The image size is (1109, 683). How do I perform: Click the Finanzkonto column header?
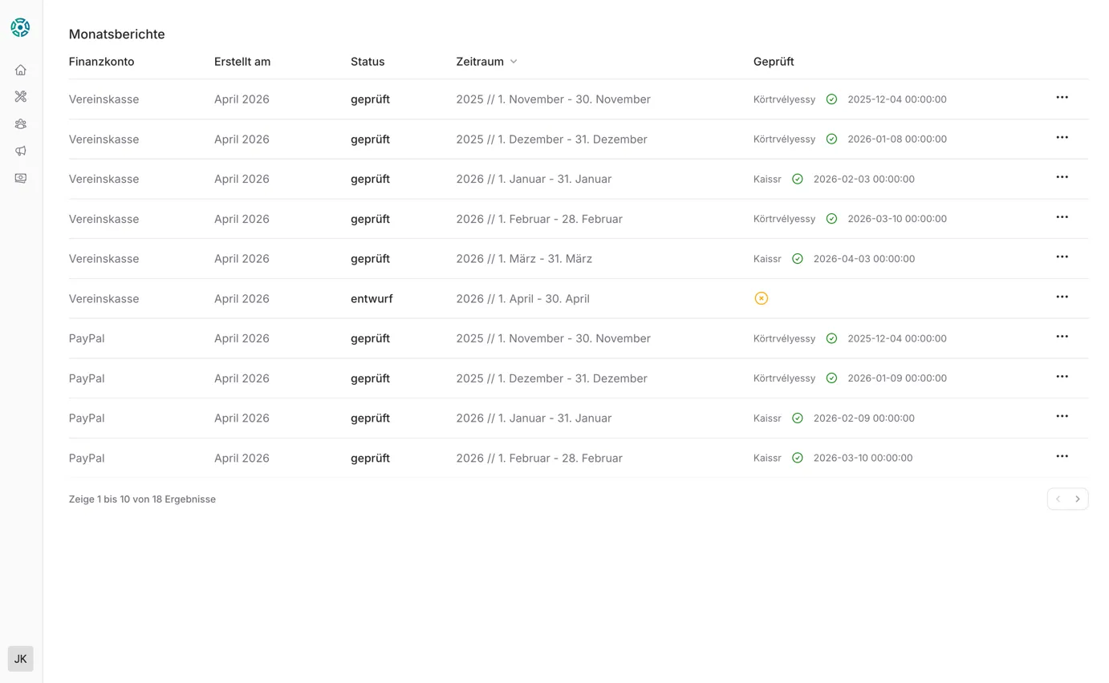pos(101,62)
